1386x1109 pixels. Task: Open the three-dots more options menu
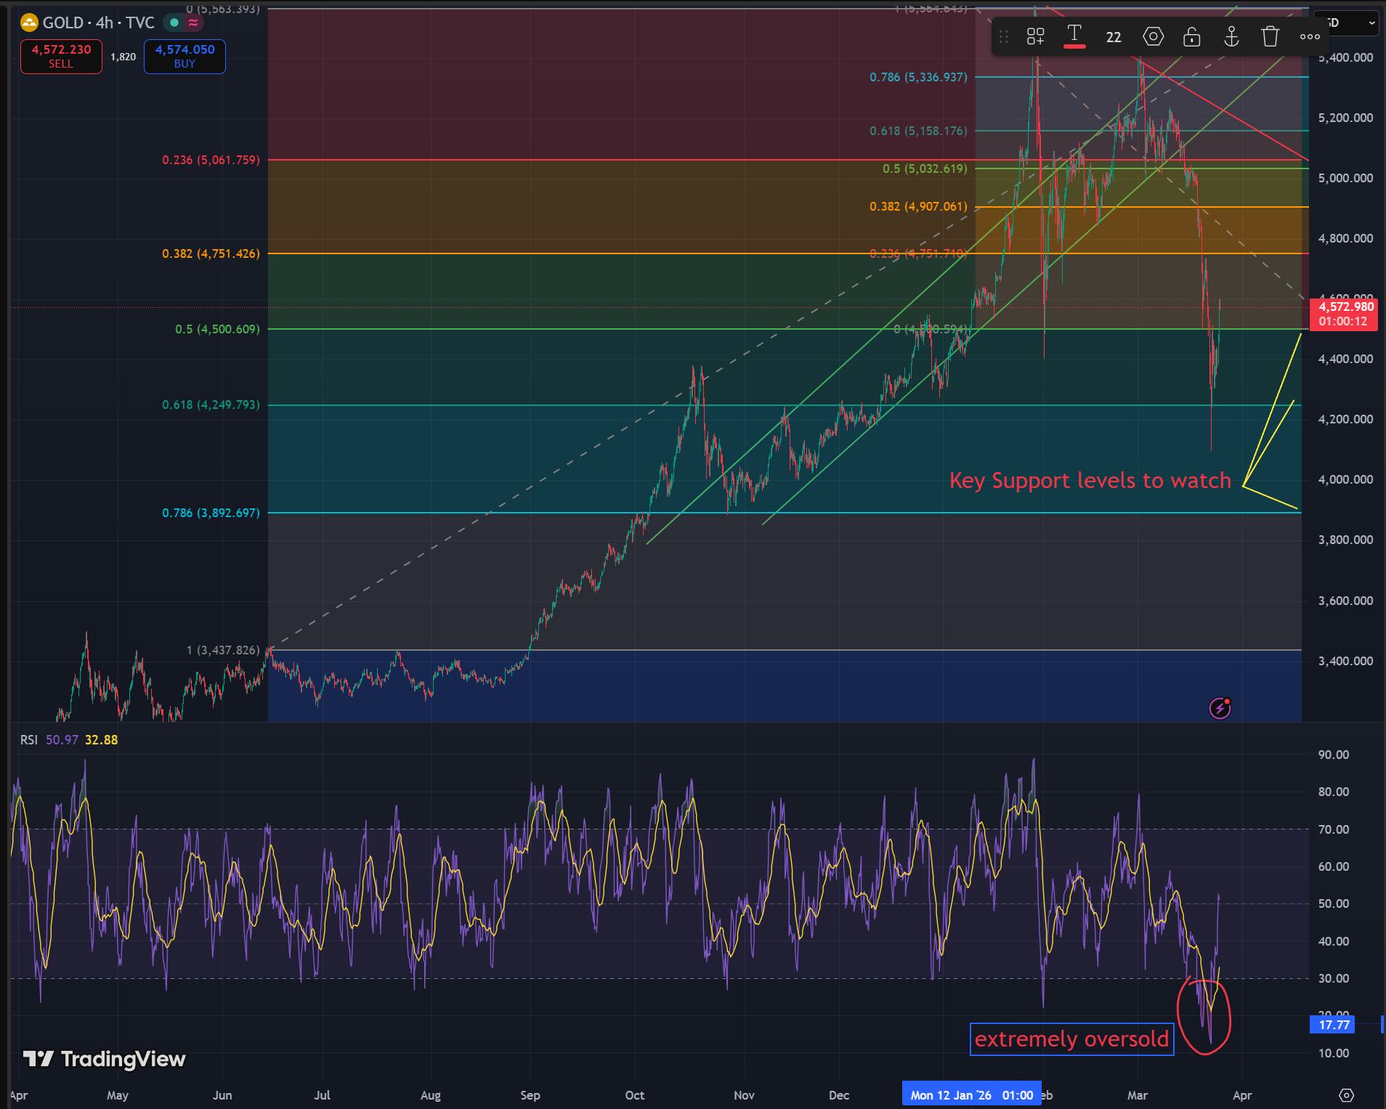pyautogui.click(x=1310, y=36)
